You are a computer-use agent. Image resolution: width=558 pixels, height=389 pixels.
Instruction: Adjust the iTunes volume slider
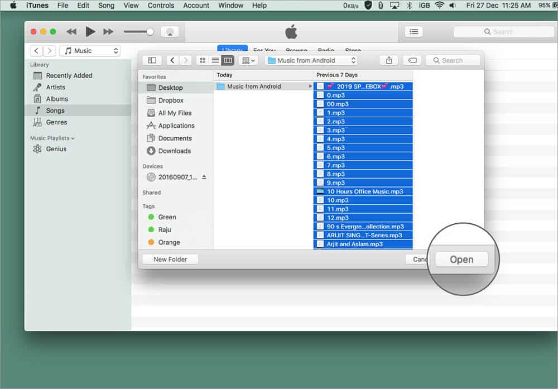tap(139, 32)
